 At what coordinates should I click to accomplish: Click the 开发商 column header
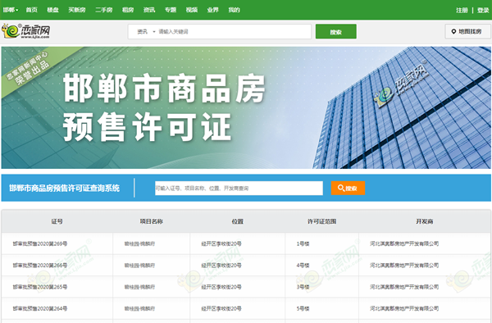click(x=425, y=221)
